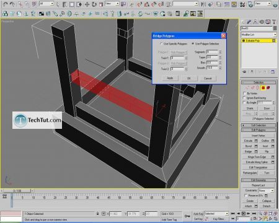Click the Configure Modifier Sets icon

click(x=273, y=72)
